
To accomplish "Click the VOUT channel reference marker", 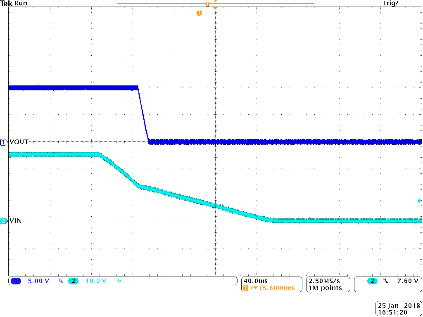I will (x=3, y=142).
